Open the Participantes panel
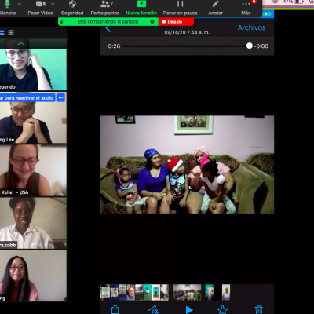The height and width of the screenshot is (314, 314). coord(105,8)
